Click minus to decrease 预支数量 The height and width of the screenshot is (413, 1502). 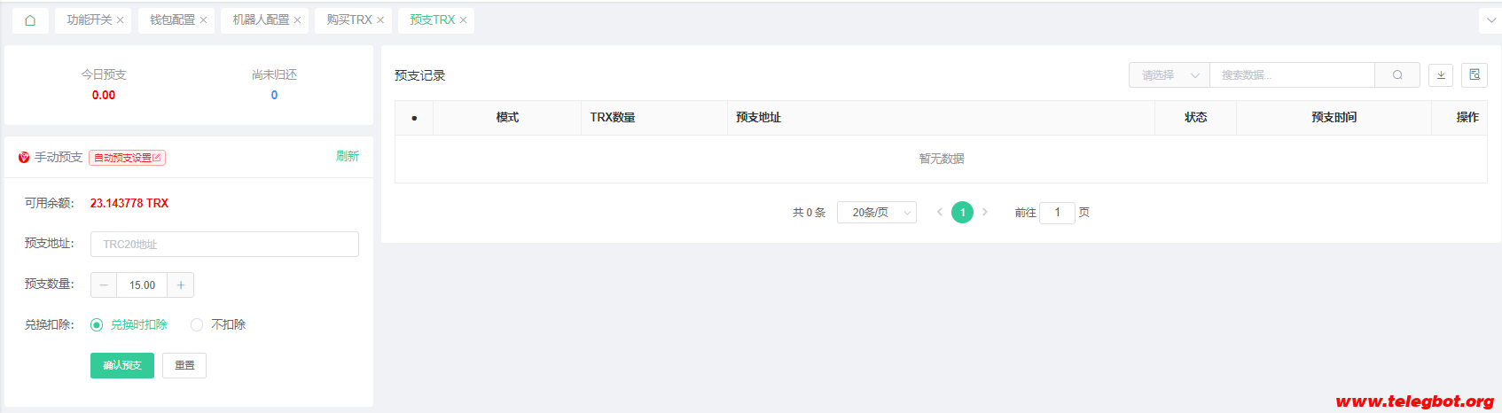(x=104, y=285)
